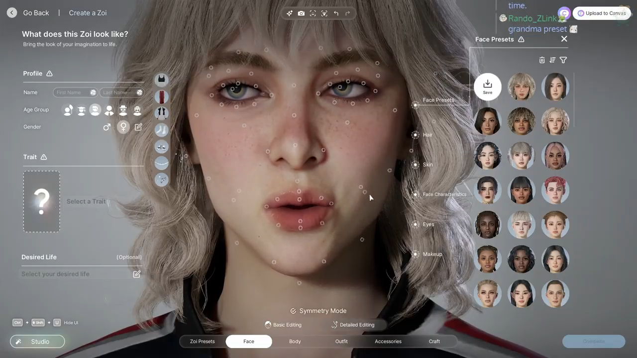
Task: Click the custom gender edit icon
Action: [138, 127]
